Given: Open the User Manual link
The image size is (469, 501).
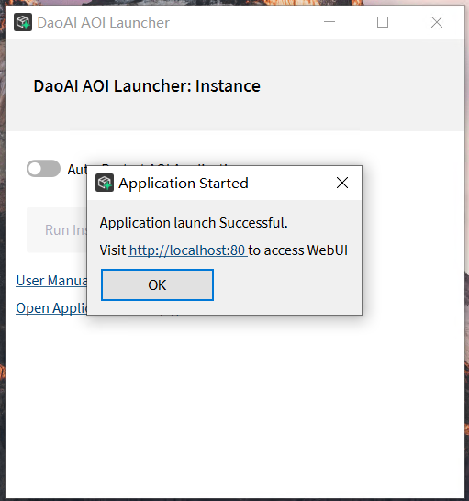Looking at the screenshot, I should click(x=51, y=281).
